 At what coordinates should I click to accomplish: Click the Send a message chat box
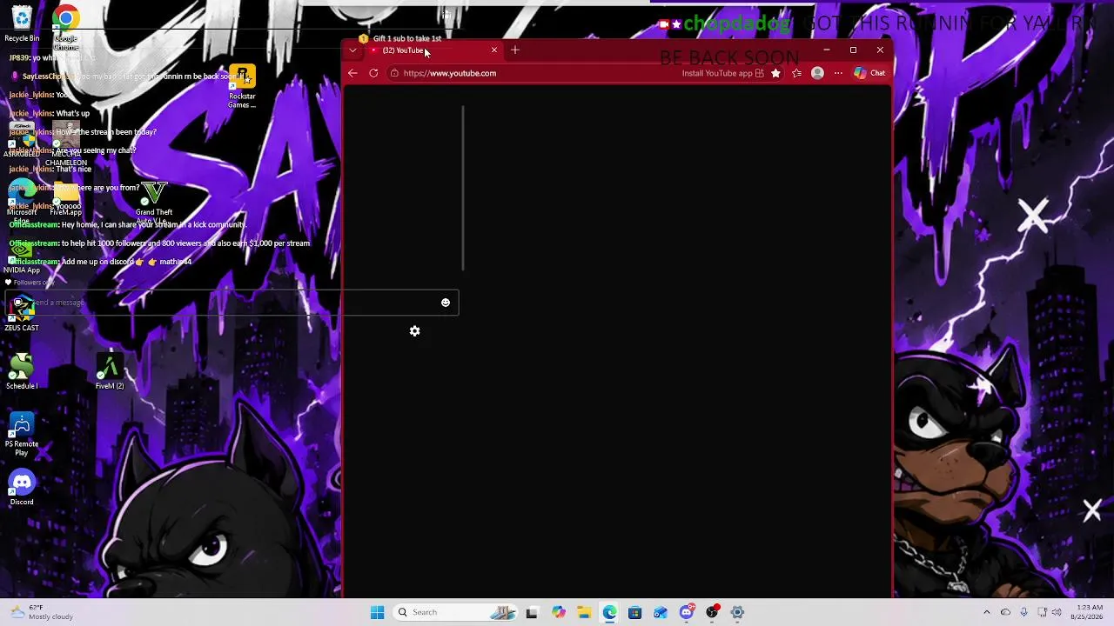231,303
